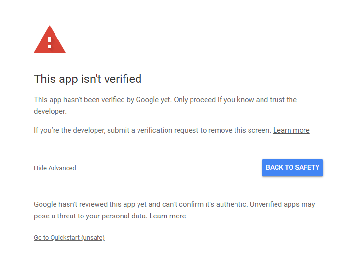Click "can't confirm it's authentic" phrase
Image resolution: width=359 pixels, height=270 pixels.
(204, 204)
